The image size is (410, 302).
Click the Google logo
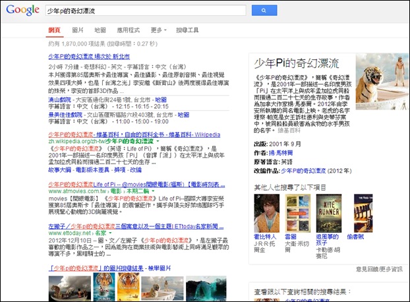pyautogui.click(x=23, y=10)
